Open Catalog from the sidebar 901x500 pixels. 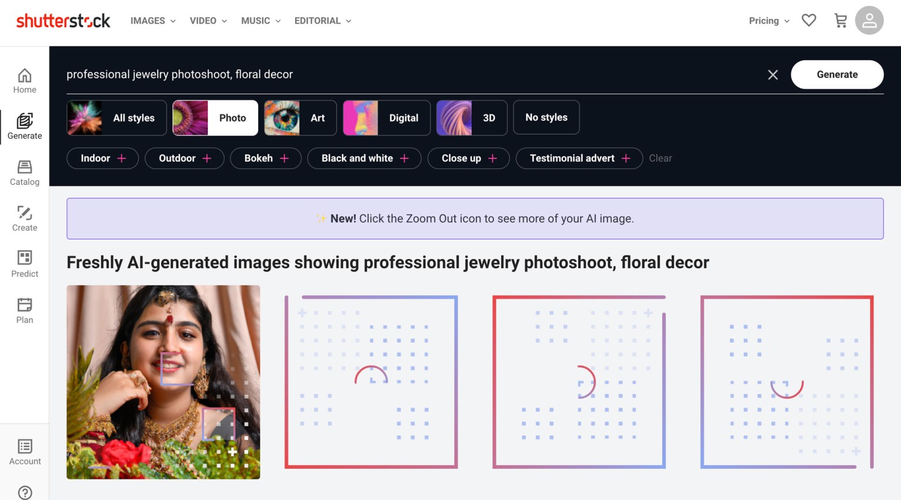pos(25,173)
